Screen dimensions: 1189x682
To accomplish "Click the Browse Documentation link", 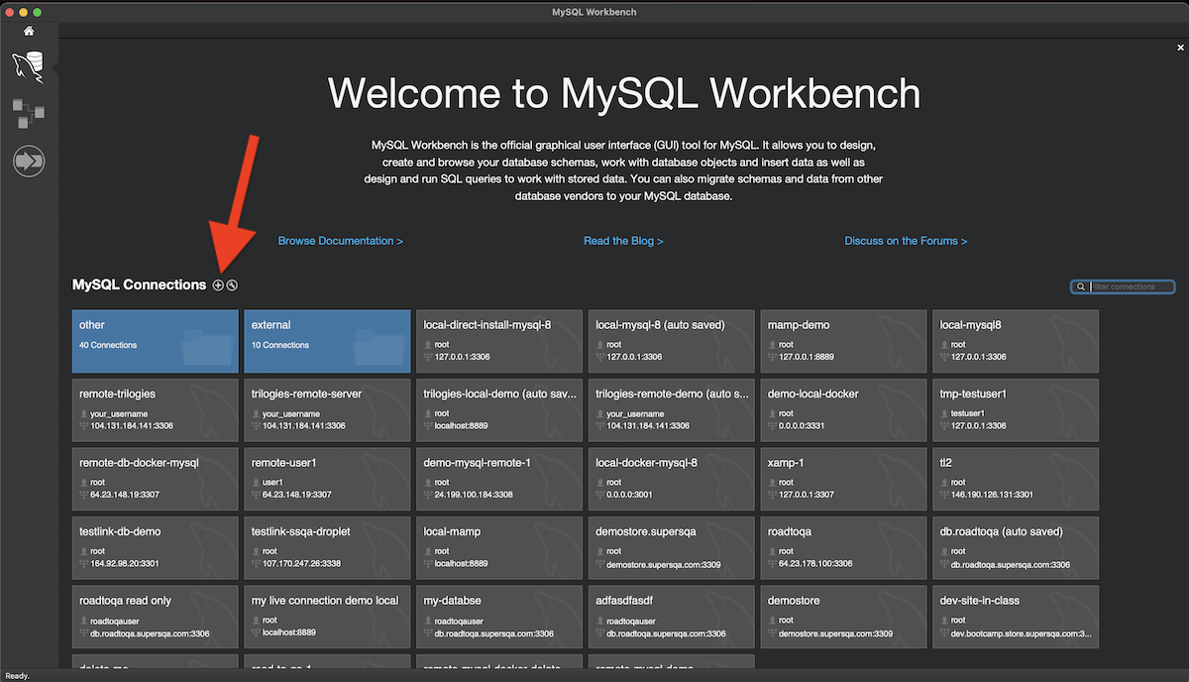I will tap(340, 241).
